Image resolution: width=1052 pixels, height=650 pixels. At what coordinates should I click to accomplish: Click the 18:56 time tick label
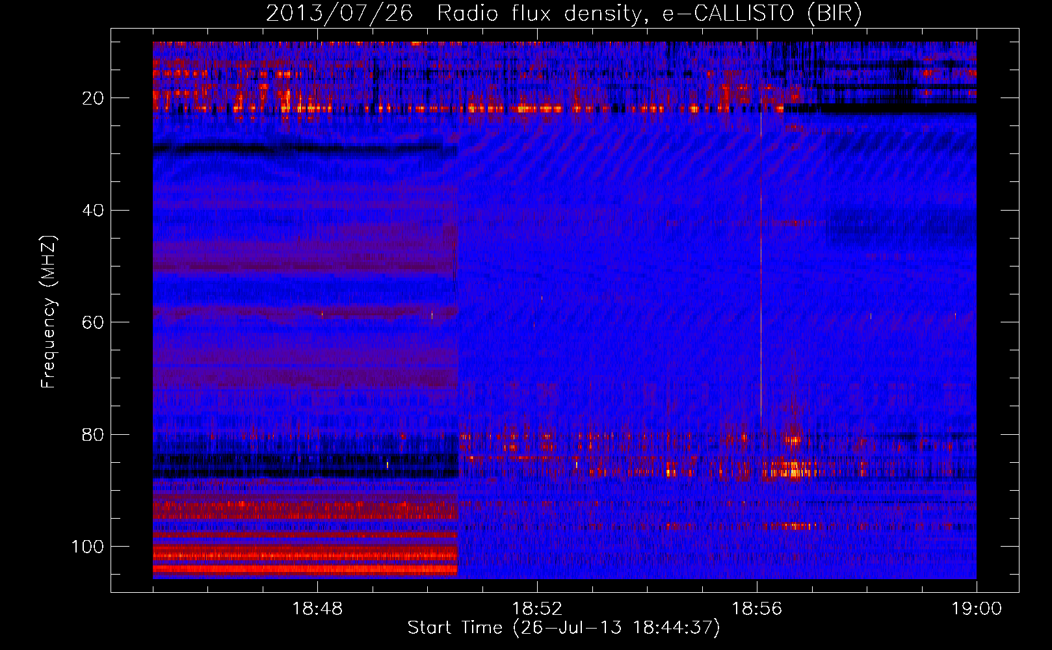pyautogui.click(x=757, y=609)
